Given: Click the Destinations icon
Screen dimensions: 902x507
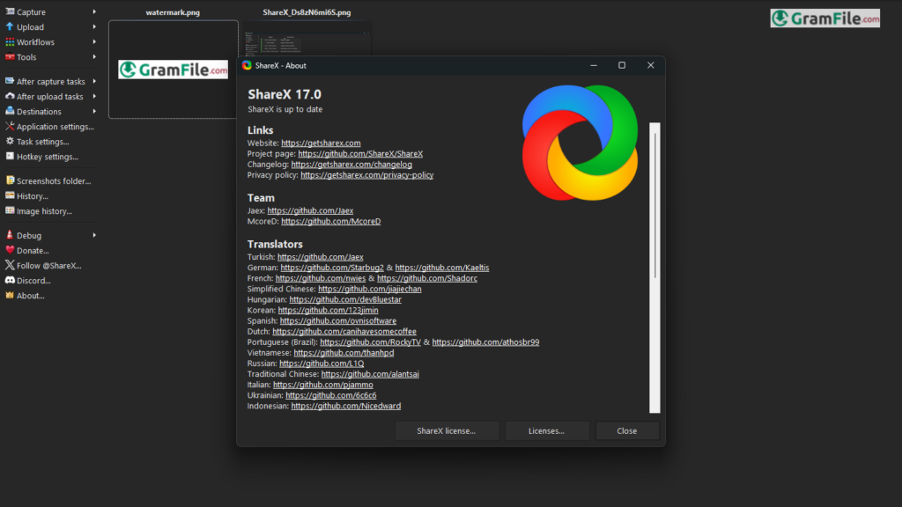Looking at the screenshot, I should (x=10, y=111).
